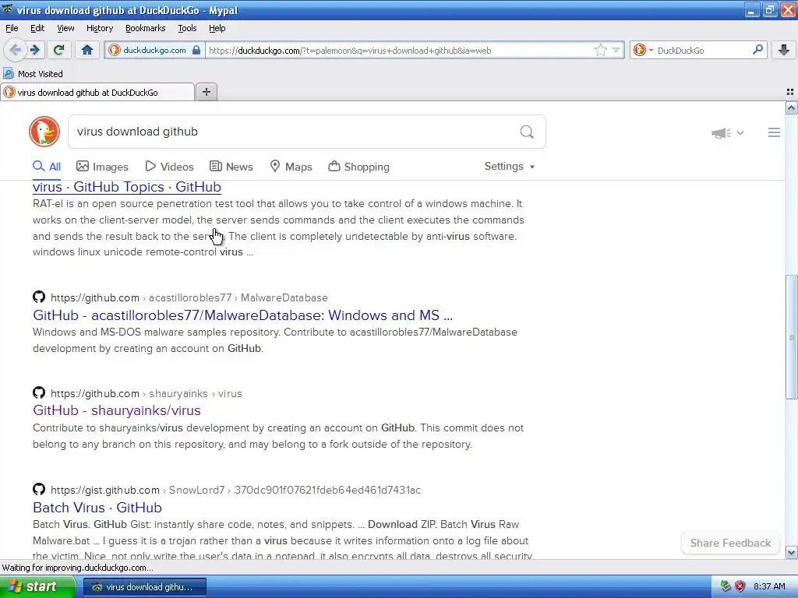The width and height of the screenshot is (798, 598).
Task: Click the forward navigation arrow
Action: coord(35,50)
